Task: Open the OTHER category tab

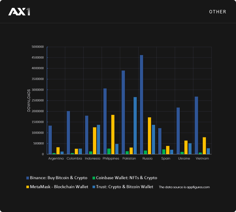Action: (x=217, y=12)
